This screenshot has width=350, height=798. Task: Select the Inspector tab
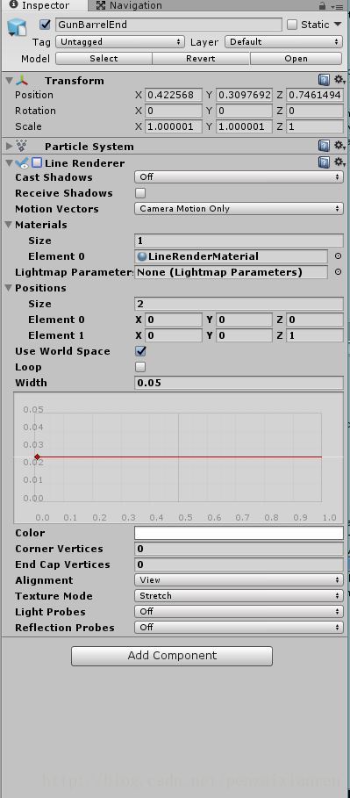coord(39,5)
